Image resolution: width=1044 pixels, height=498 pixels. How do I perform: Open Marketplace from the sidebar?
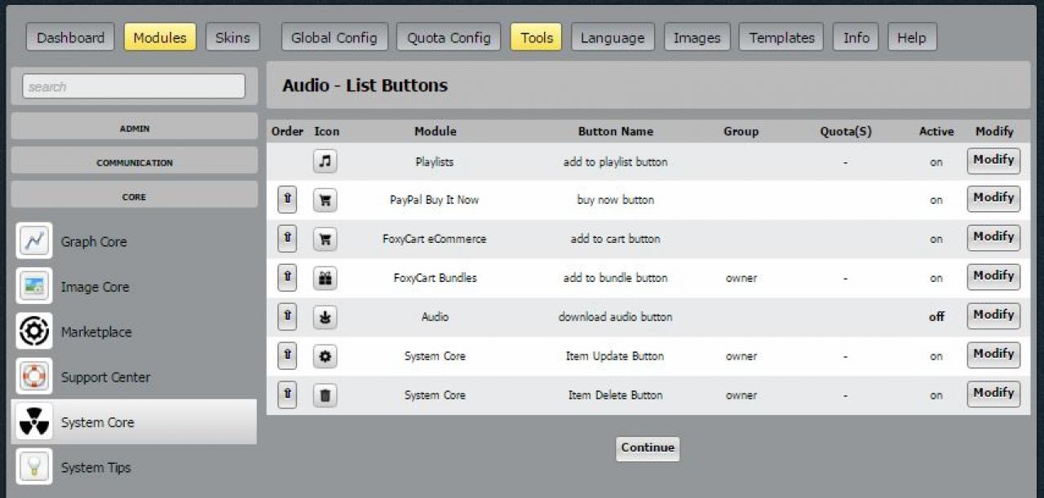[95, 332]
